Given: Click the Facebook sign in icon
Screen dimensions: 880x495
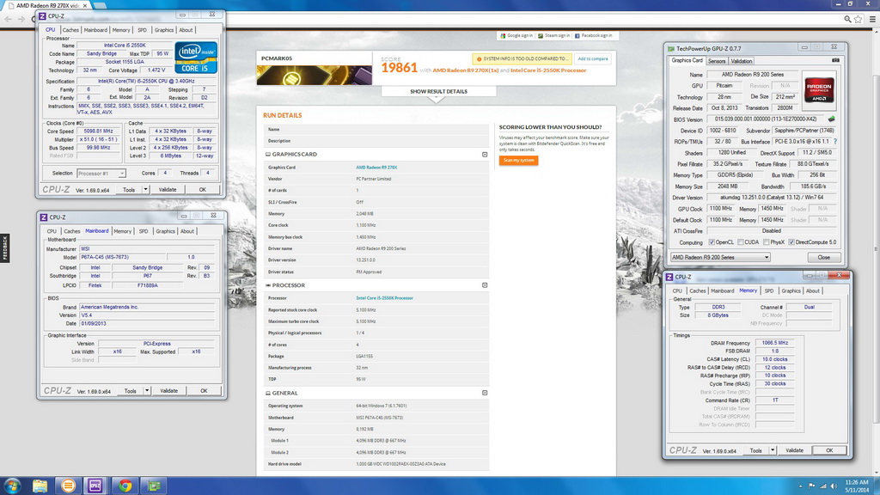Looking at the screenshot, I should click(x=577, y=35).
